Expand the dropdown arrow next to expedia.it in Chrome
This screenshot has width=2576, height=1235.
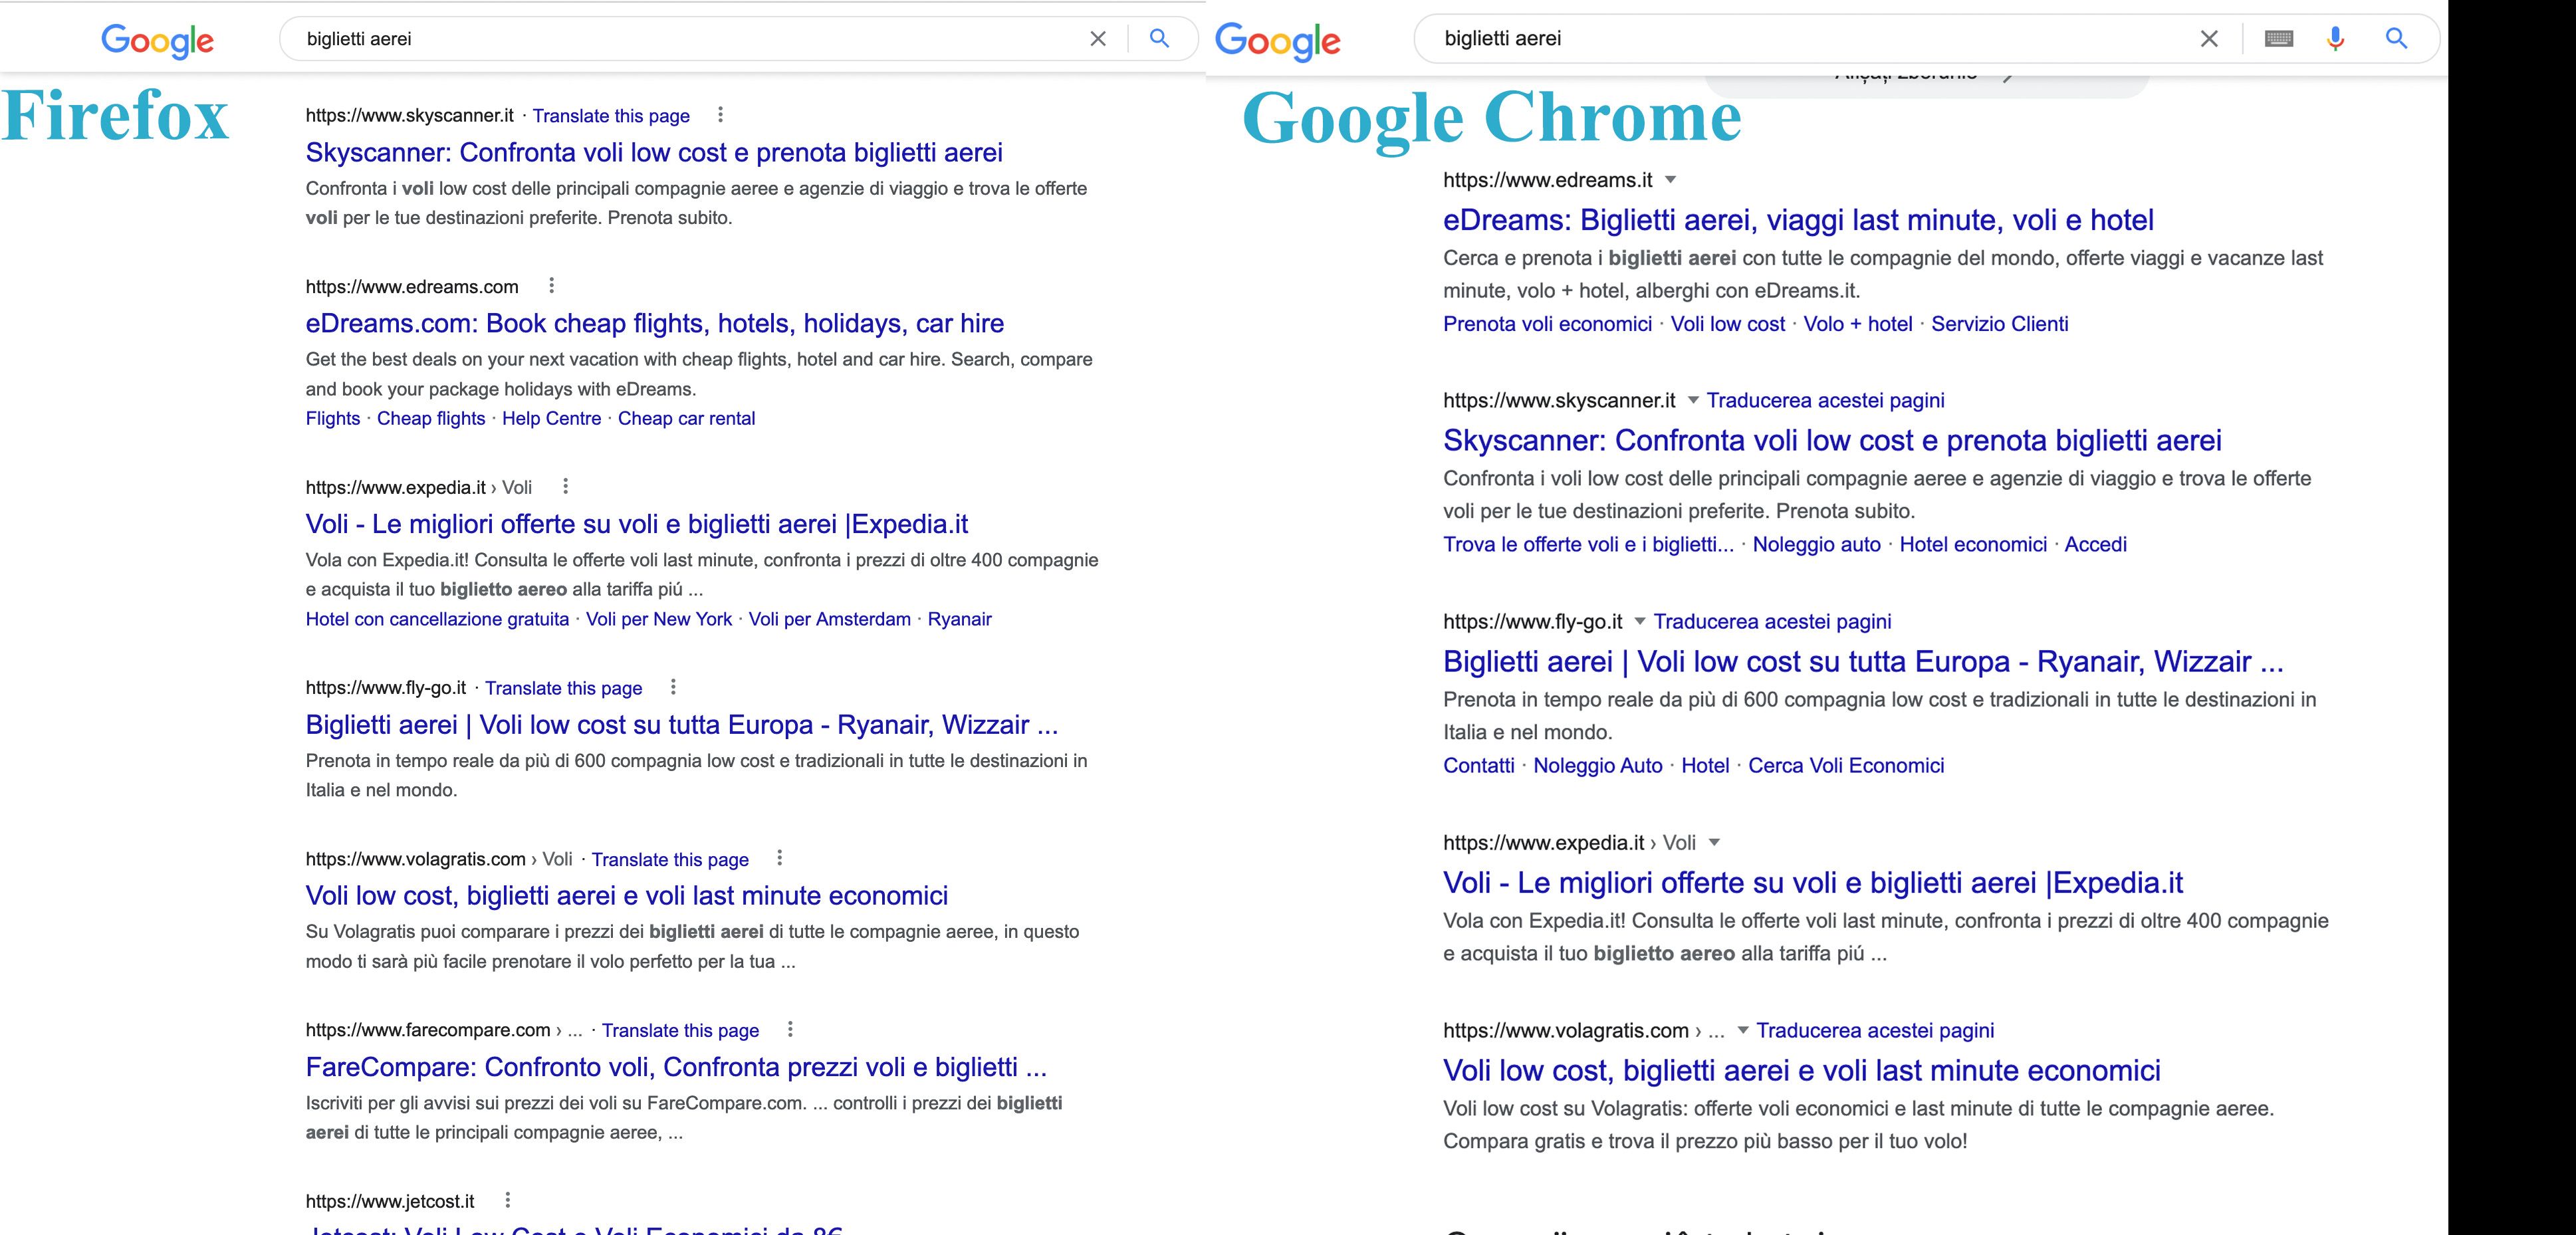[1714, 842]
